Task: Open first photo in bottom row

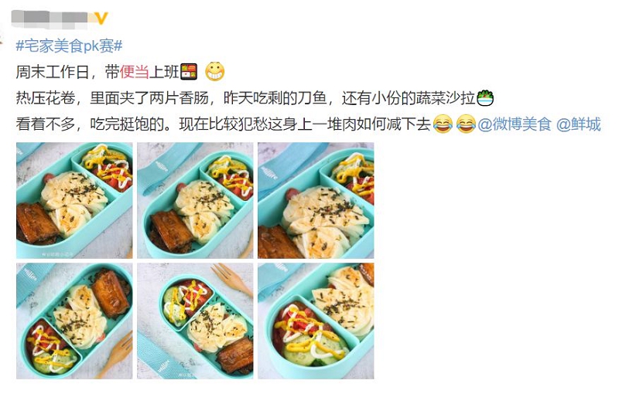Action: click(x=74, y=321)
